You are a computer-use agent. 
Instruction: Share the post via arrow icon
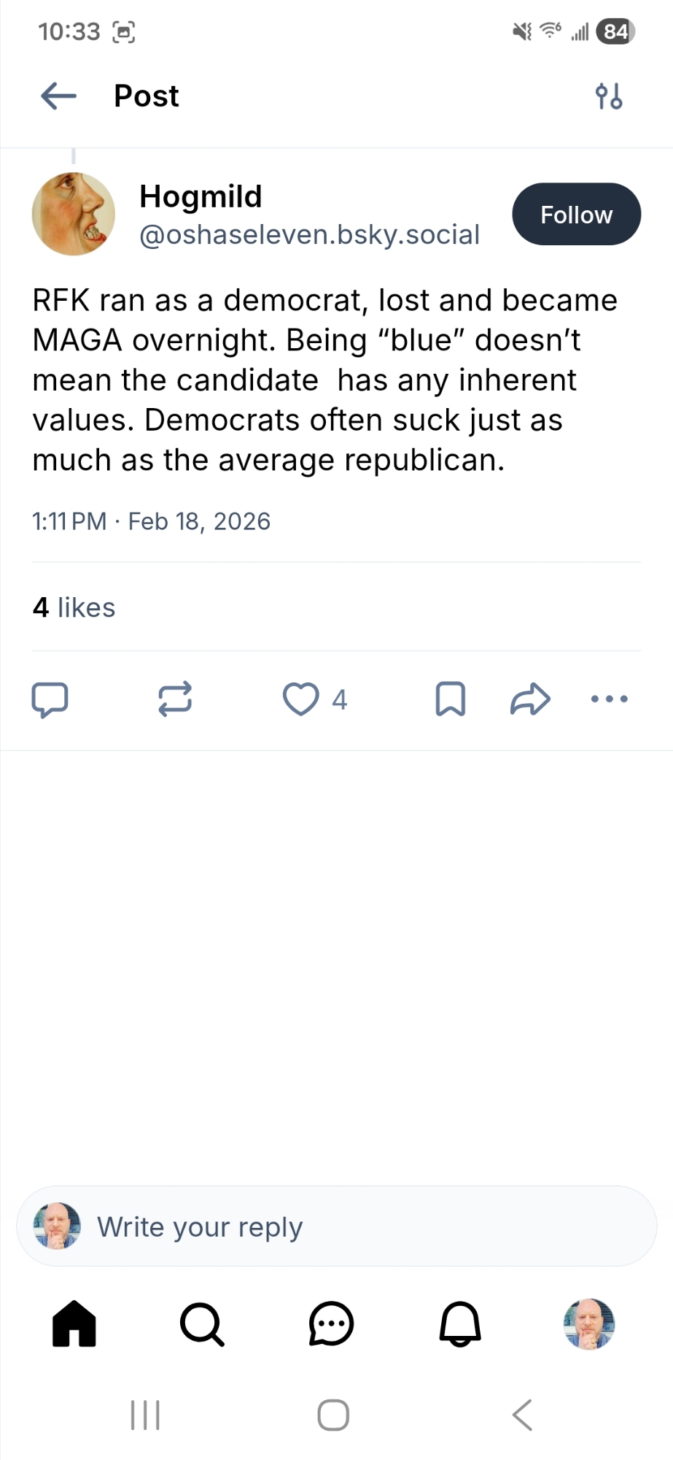click(x=530, y=699)
